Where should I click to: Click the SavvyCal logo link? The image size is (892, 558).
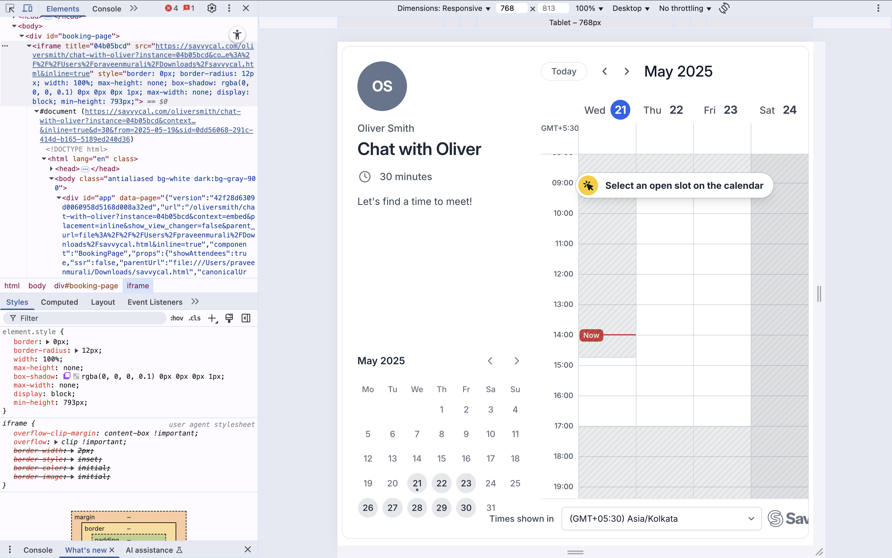click(788, 519)
